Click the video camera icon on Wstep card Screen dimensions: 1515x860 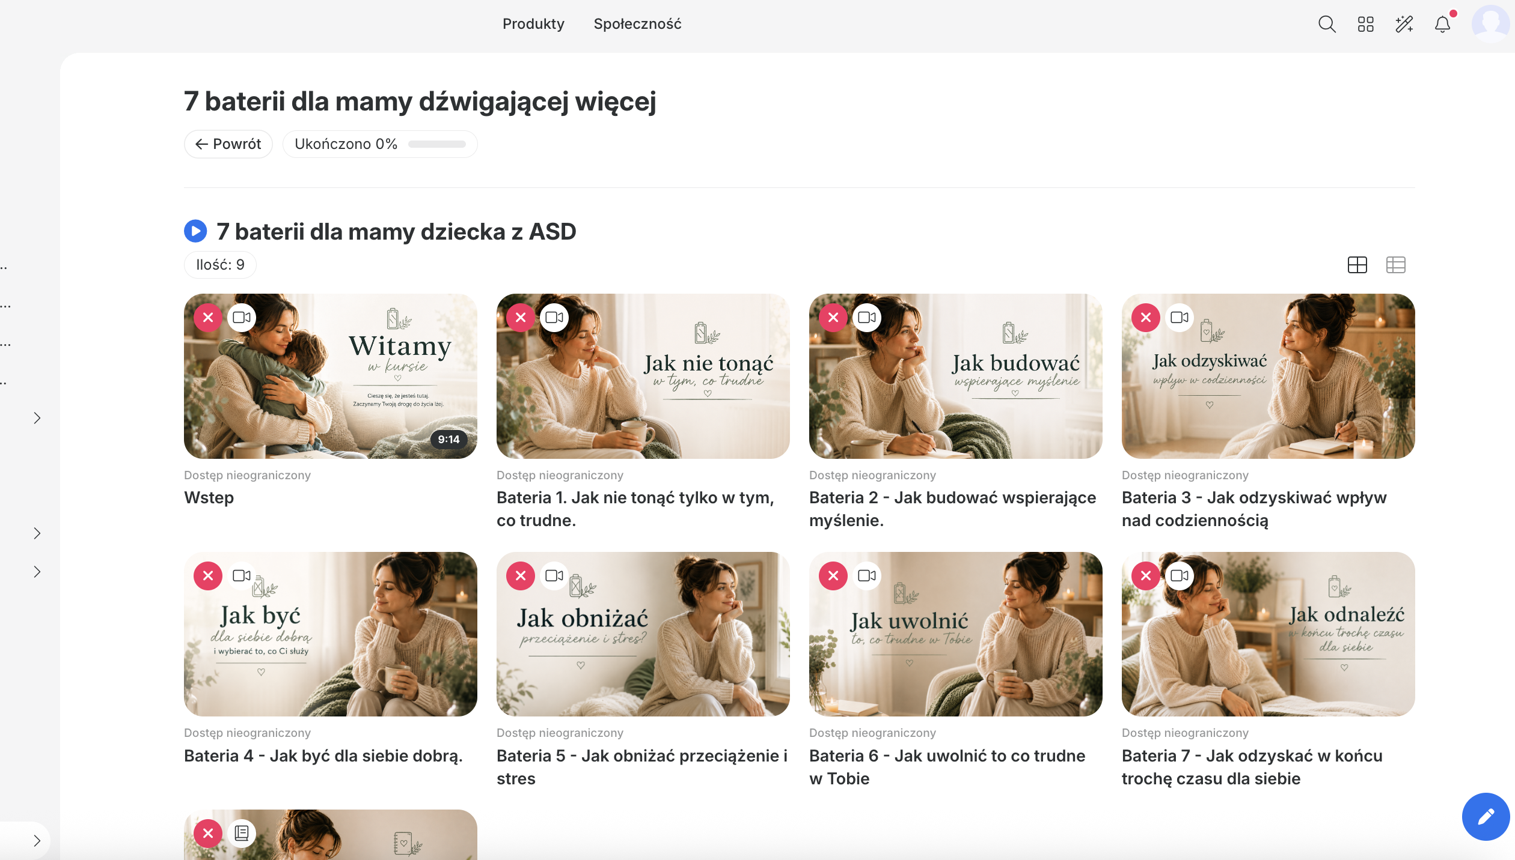(x=242, y=317)
